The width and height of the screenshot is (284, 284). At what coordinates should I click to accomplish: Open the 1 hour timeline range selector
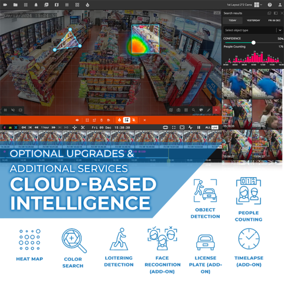pyautogui.click(x=45, y=127)
